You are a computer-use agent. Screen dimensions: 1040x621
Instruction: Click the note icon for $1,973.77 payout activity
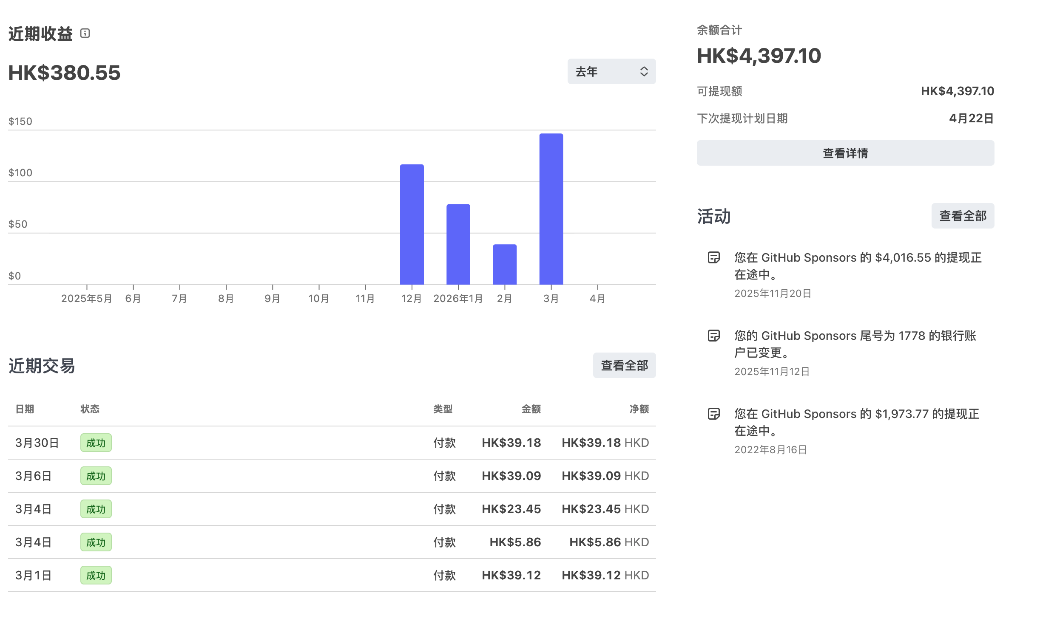point(713,414)
